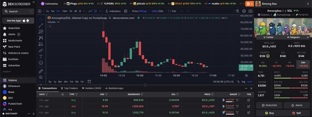
Task: Open the Fibonacci retracement tool
Action: coord(41,32)
